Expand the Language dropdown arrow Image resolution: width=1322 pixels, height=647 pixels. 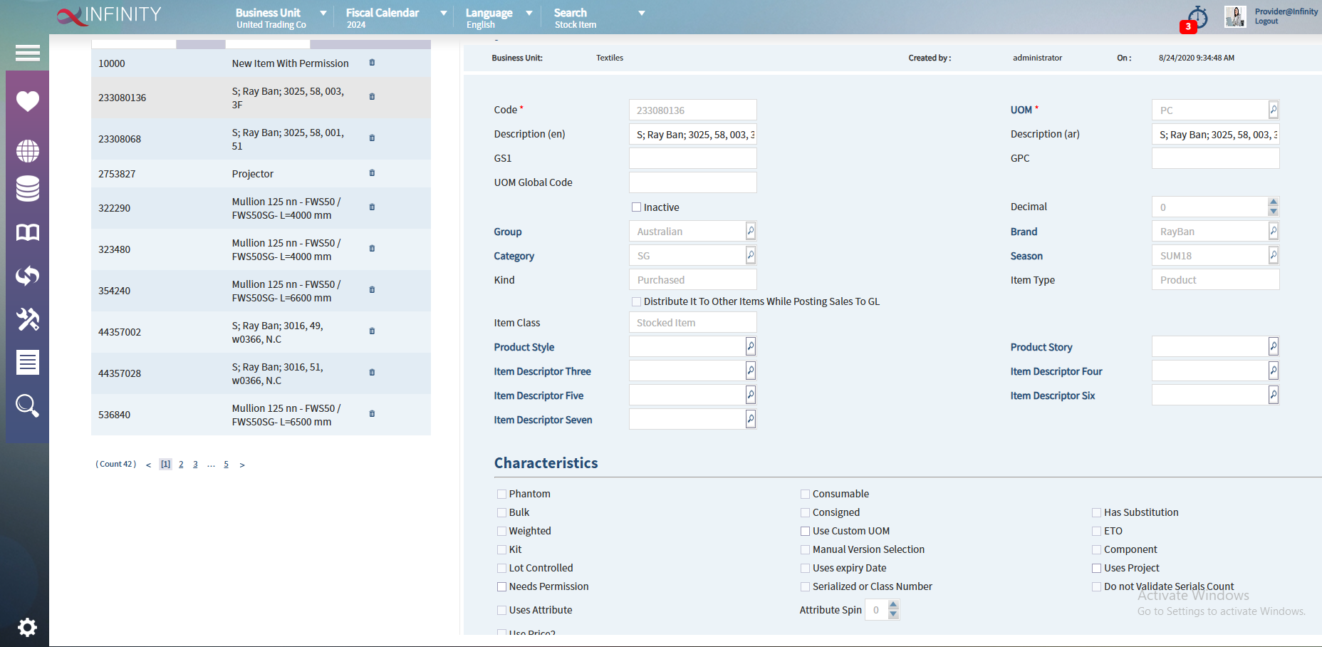[529, 13]
